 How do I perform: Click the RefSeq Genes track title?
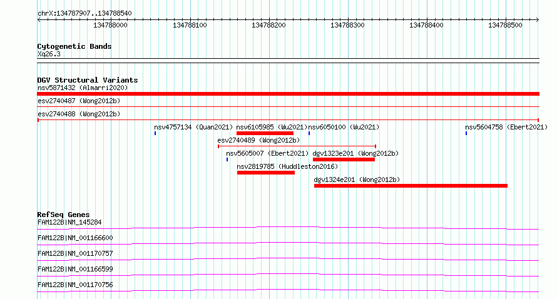pos(63,215)
